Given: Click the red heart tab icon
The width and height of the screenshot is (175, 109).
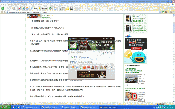Looking at the screenshot, I should (x=89, y=67).
